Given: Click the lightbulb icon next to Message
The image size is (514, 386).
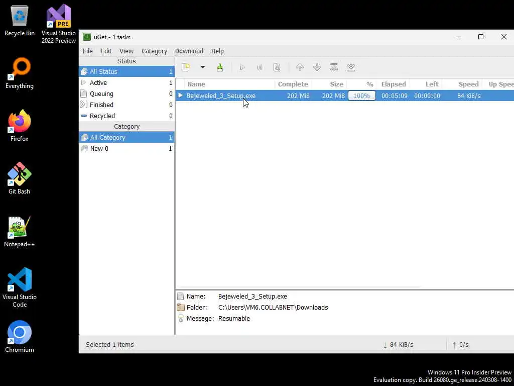Looking at the screenshot, I should pyautogui.click(x=181, y=318).
